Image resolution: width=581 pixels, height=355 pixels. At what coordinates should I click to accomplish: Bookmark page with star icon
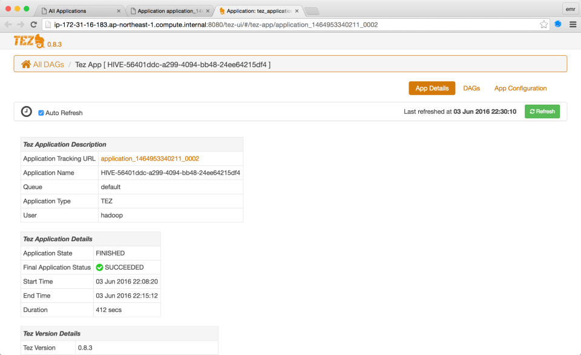543,24
